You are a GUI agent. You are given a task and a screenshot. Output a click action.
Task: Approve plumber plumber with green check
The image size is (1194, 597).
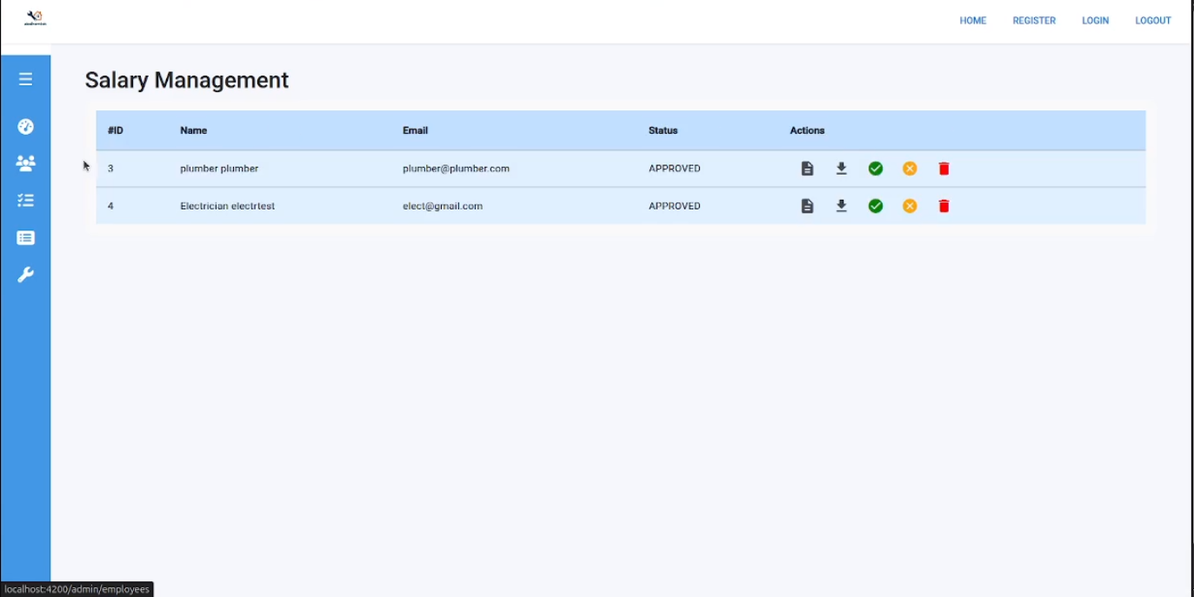click(876, 169)
